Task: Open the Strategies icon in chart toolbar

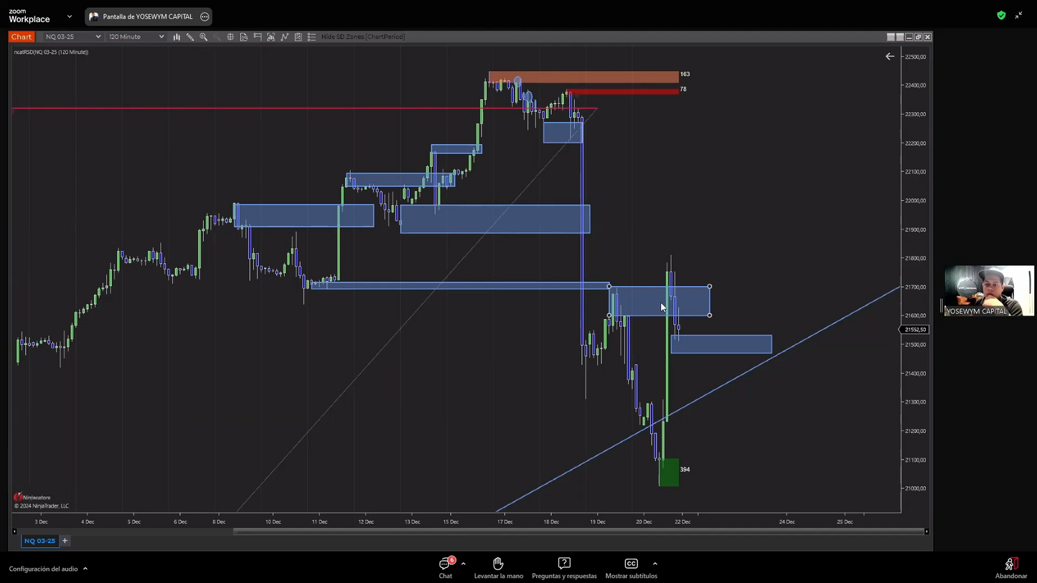Action: [285, 37]
